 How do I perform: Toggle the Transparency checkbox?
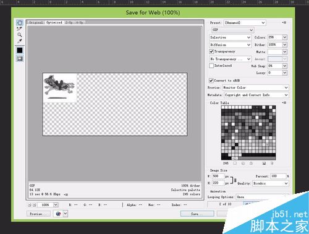[211, 51]
